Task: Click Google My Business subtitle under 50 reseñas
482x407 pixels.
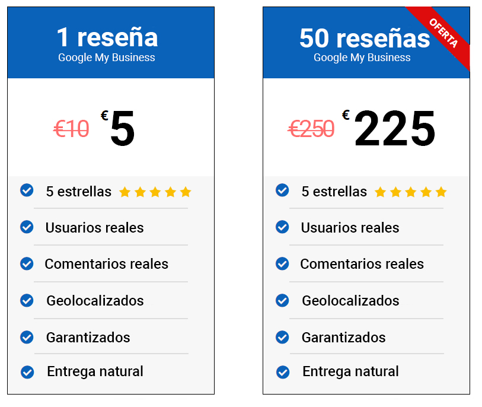Action: [362, 58]
